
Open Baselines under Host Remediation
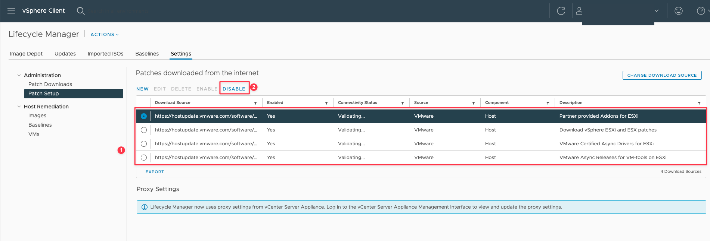(40, 125)
